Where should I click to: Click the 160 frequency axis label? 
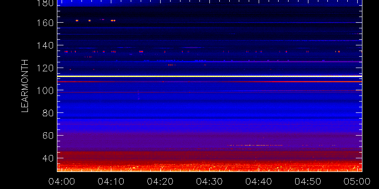45,23
